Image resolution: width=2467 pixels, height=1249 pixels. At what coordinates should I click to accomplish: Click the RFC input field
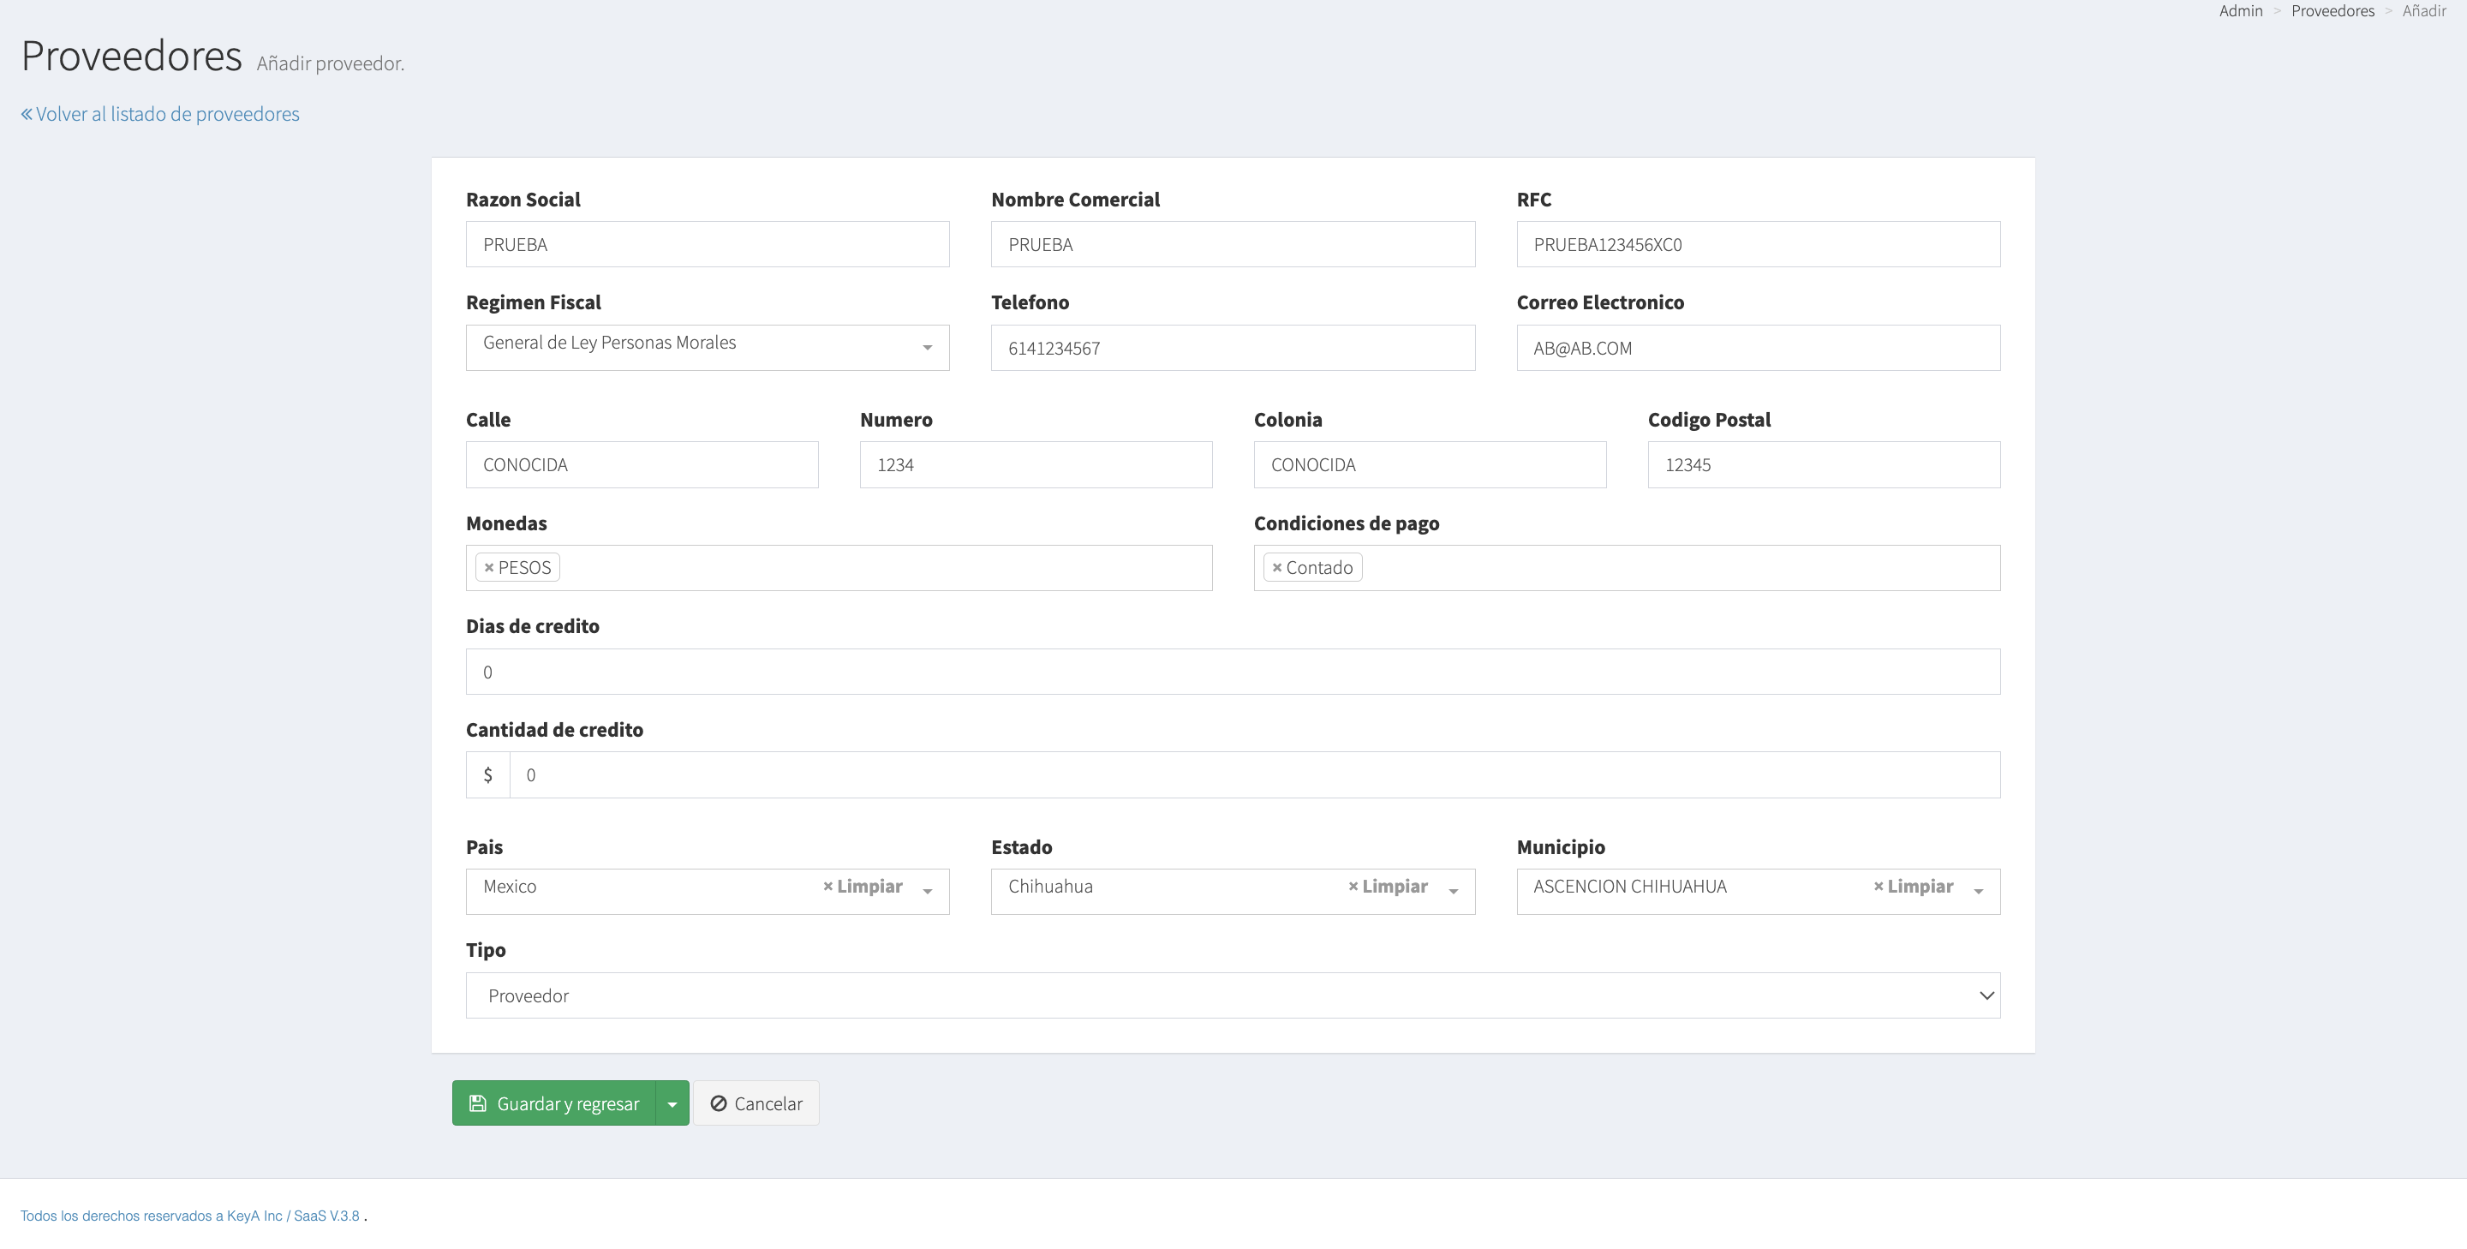tap(1758, 244)
